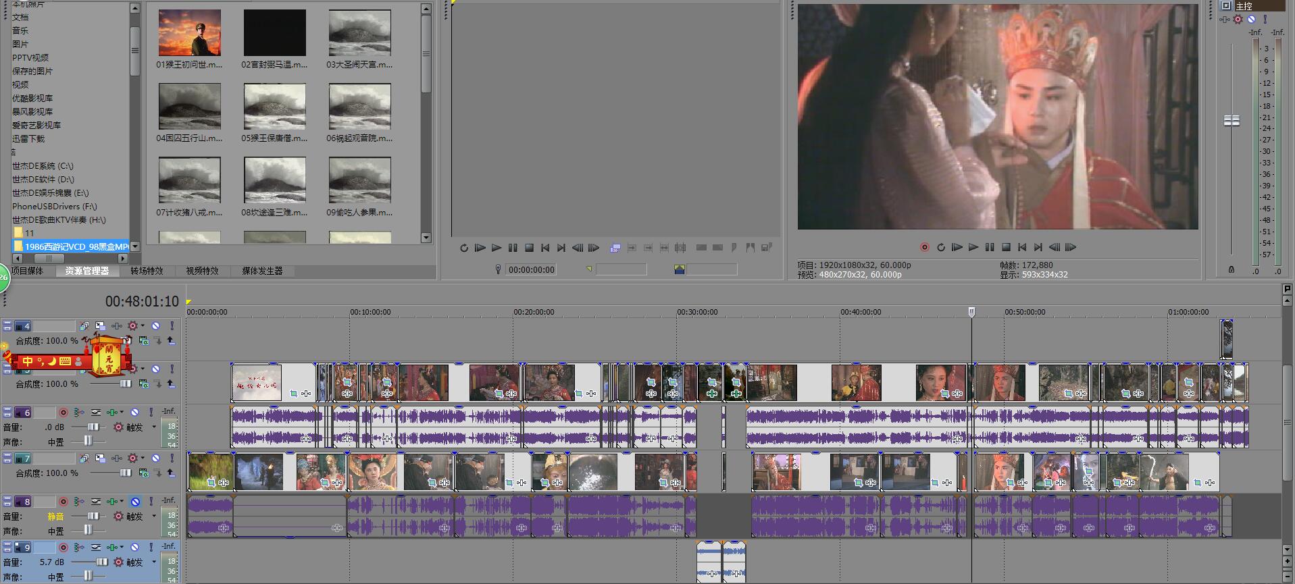Open automation settings dropdown arrow on track 4
Image resolution: width=1295 pixels, height=584 pixels.
143,326
